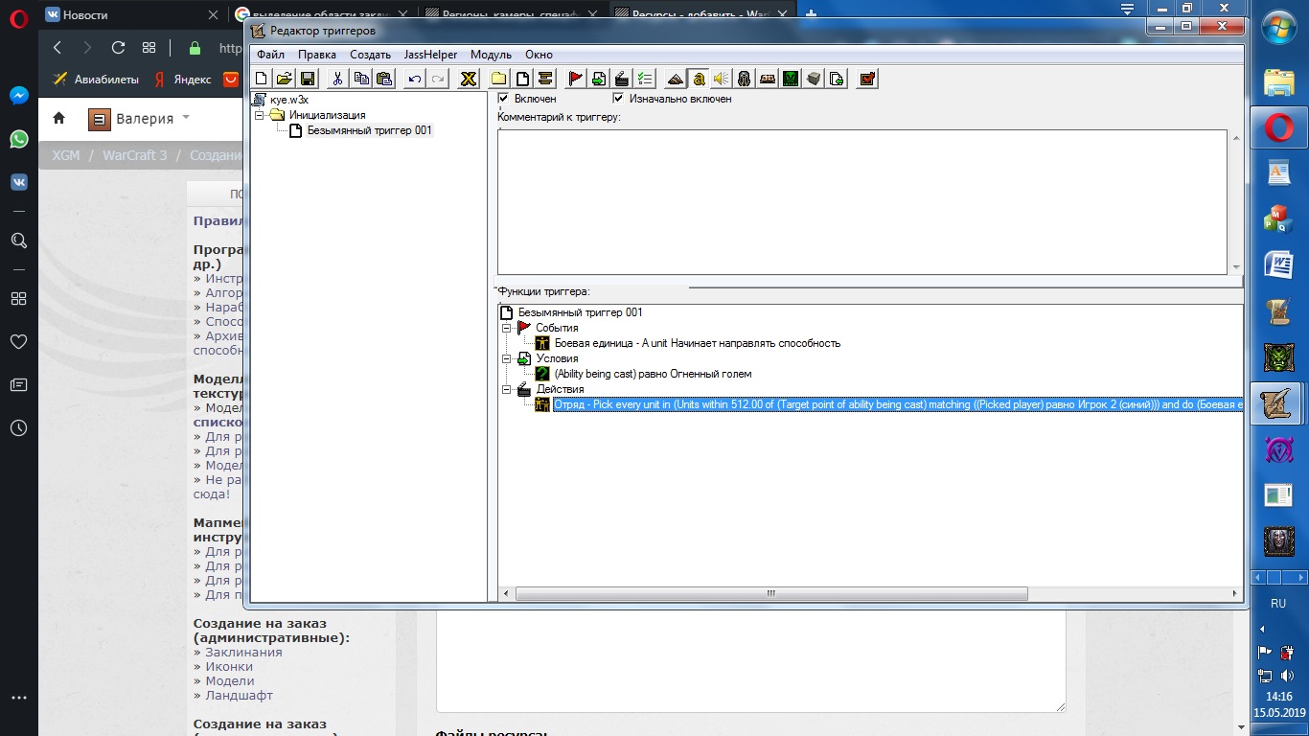Copy with the two-pages toolbar icon
1309x736 pixels.
coord(361,79)
